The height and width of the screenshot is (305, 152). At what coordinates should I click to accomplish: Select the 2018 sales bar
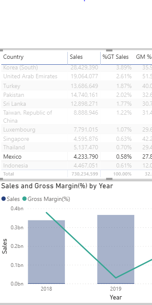click(46, 252)
